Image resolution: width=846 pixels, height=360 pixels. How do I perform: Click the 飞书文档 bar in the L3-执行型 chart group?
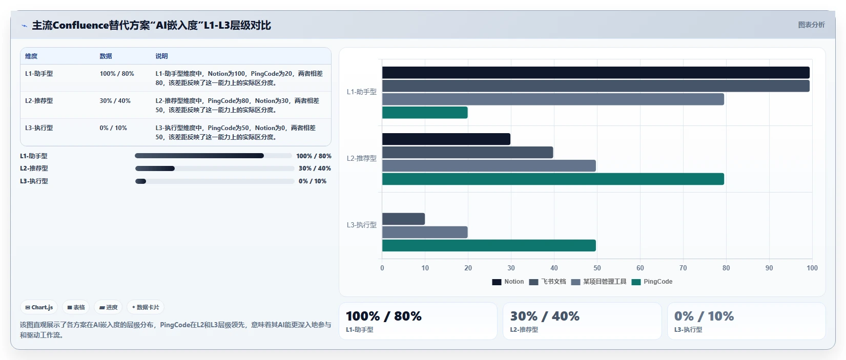click(x=403, y=219)
